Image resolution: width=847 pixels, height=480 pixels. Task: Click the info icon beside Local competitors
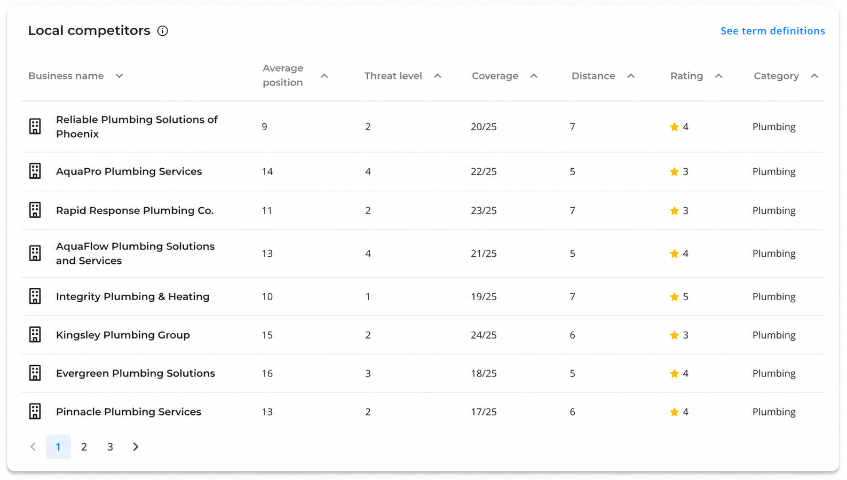pos(163,31)
